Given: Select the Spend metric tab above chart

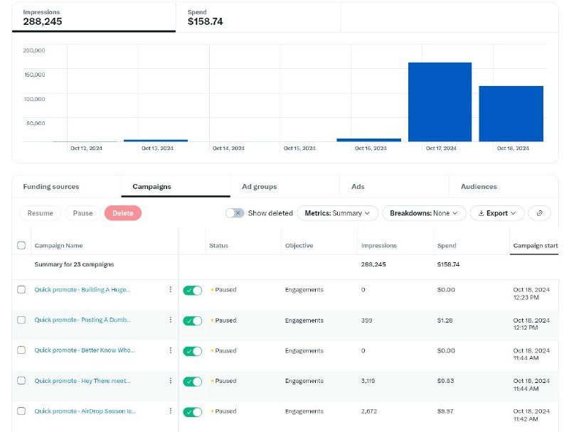Looking at the screenshot, I should [258, 17].
